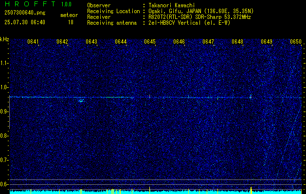Click the version number 1.0.0
The width and height of the screenshot is (306, 194).
tap(66, 4)
